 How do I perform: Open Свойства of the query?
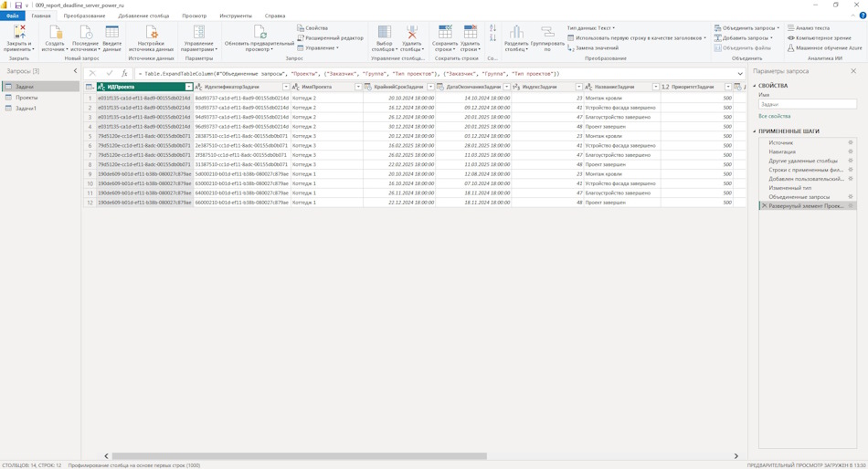pos(312,28)
